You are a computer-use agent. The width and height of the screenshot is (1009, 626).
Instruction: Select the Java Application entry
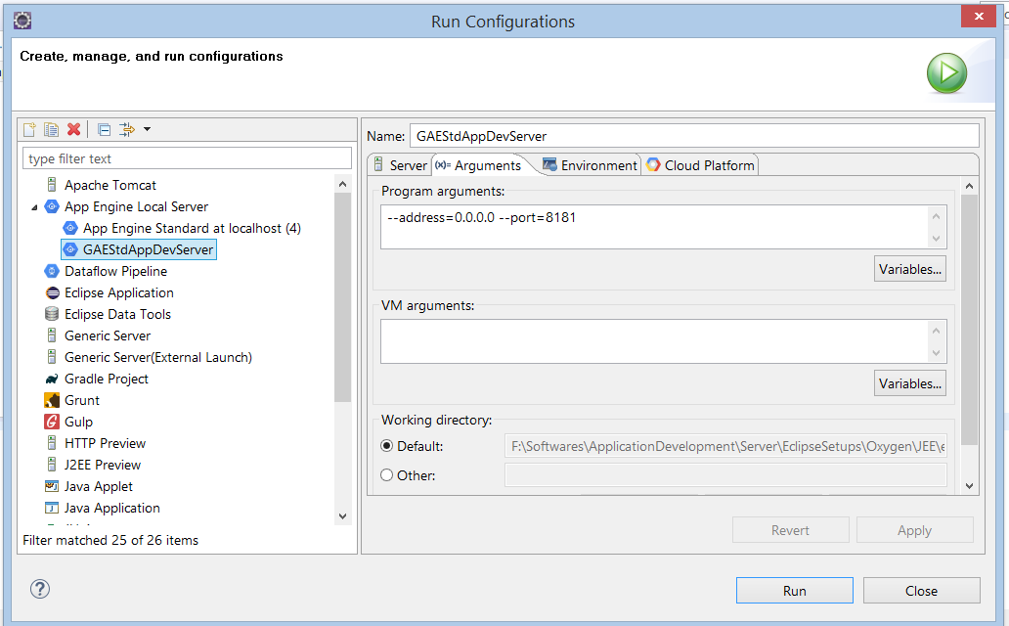click(x=112, y=508)
